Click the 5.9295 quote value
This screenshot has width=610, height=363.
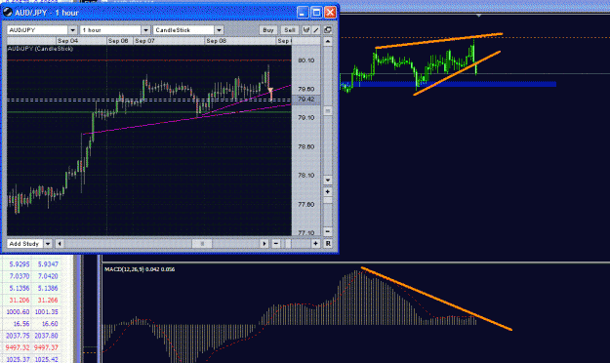(20, 264)
